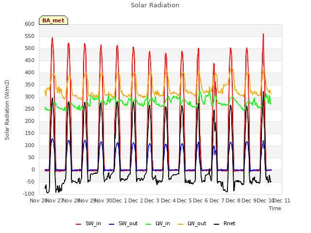The width and height of the screenshot is (311, 233).
Task: Click the Dec 6 x-axis date label
Action: pos(201,200)
